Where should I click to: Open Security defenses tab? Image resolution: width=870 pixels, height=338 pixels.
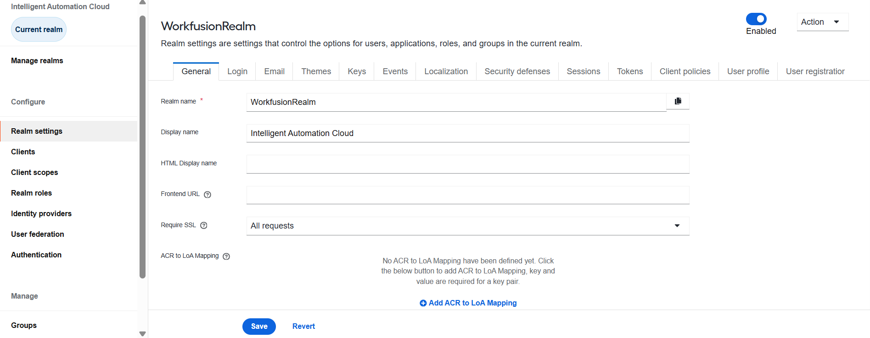click(517, 71)
